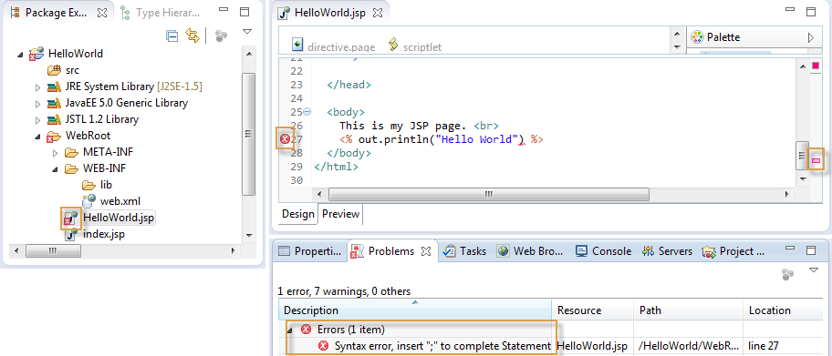Expand the JRE System Library node
This screenshot has height=356, width=832.
tap(37, 86)
